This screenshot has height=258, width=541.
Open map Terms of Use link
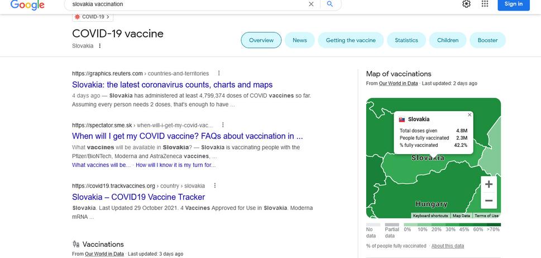click(486, 216)
